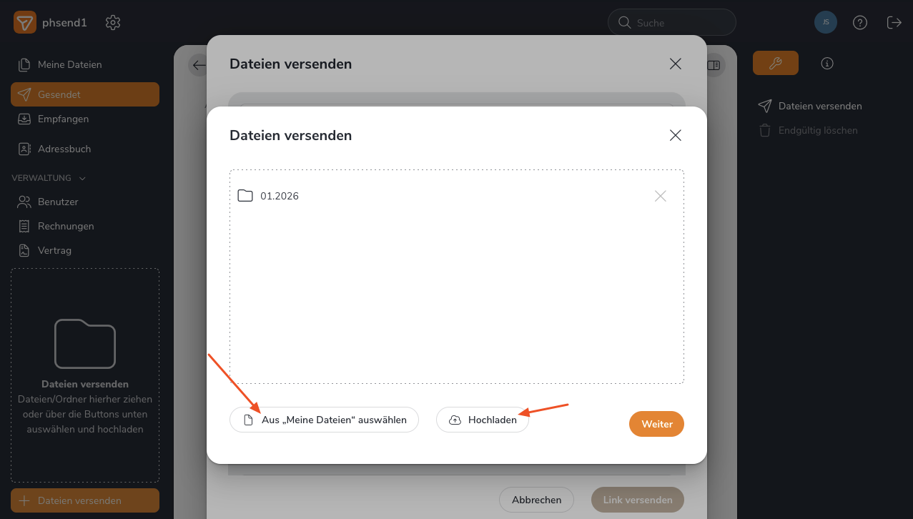Select the orange wrench tools tab
The width and height of the screenshot is (913, 519).
click(x=775, y=64)
